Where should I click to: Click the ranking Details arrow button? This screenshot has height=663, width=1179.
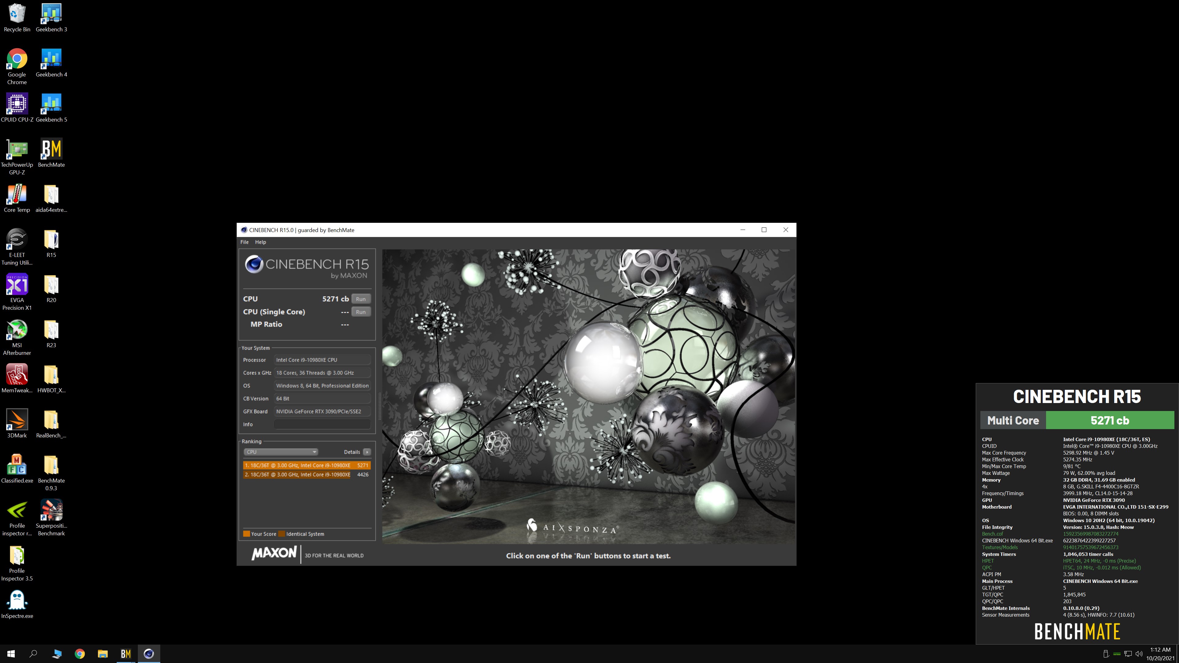click(367, 452)
